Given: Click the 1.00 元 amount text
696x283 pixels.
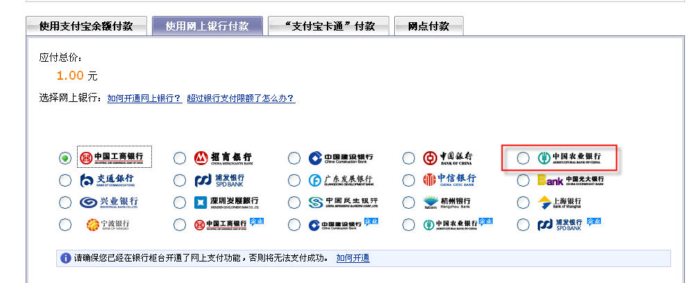Looking at the screenshot, I should (x=77, y=76).
